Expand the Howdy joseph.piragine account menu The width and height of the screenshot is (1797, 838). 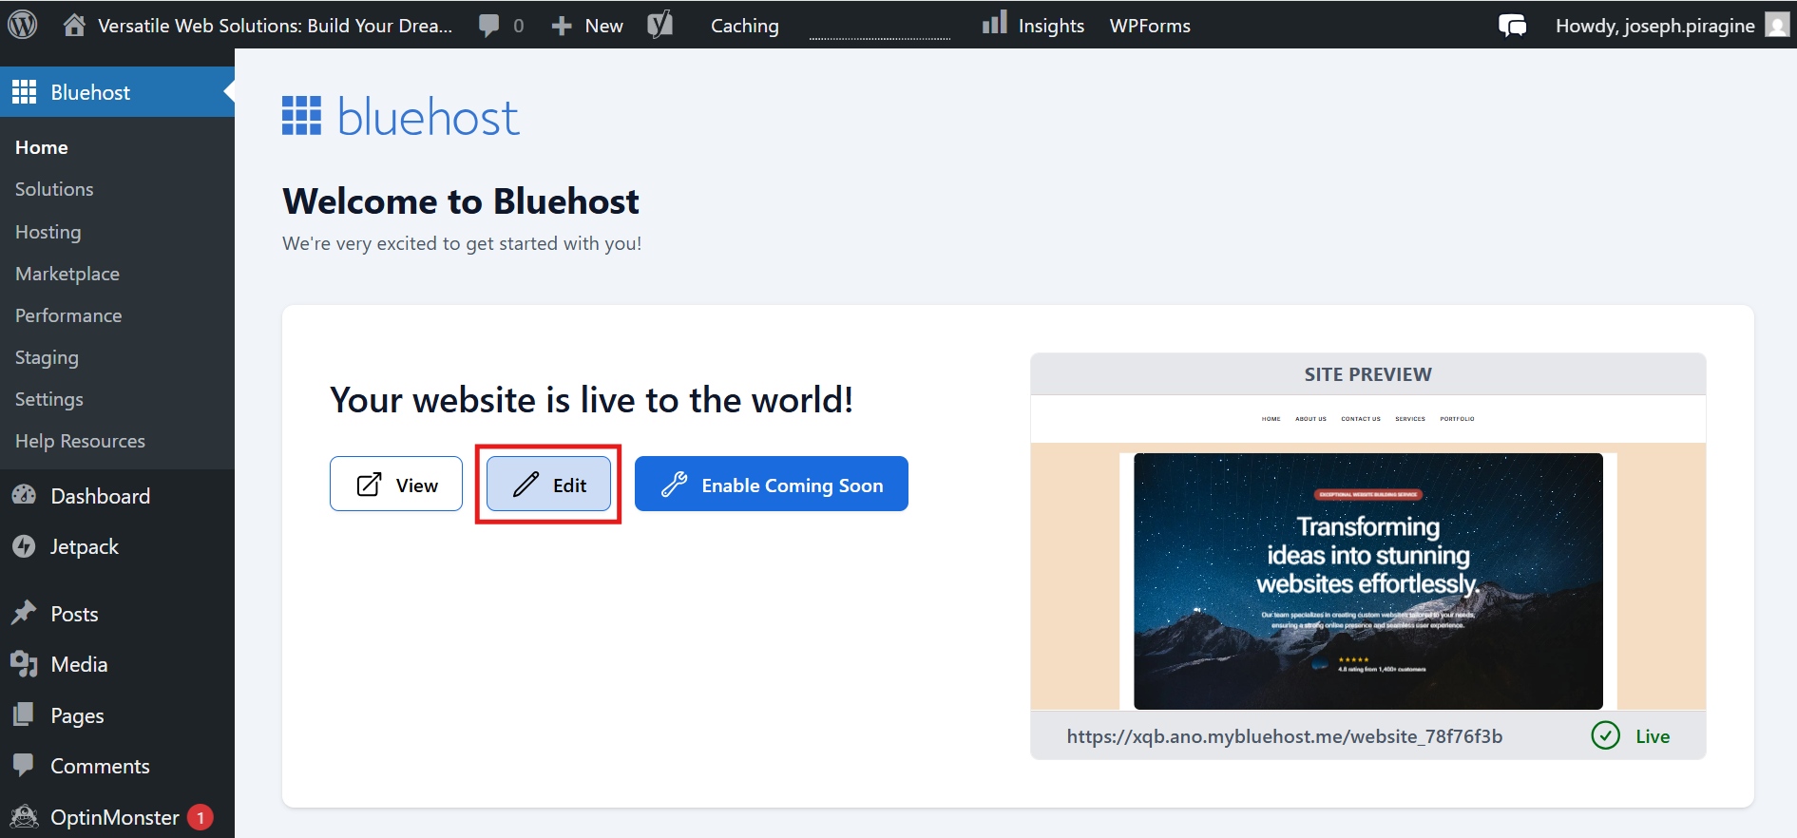click(1654, 26)
